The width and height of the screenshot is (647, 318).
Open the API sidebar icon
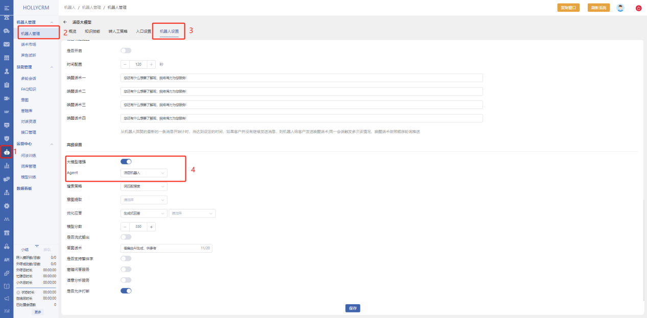7,259
